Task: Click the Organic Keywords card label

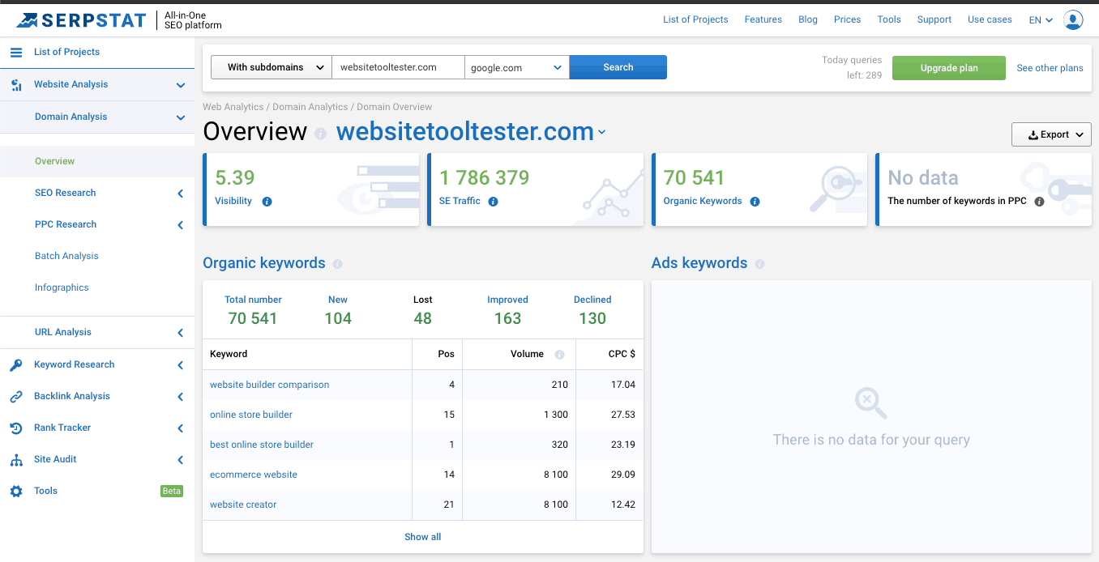Action: 703,201
